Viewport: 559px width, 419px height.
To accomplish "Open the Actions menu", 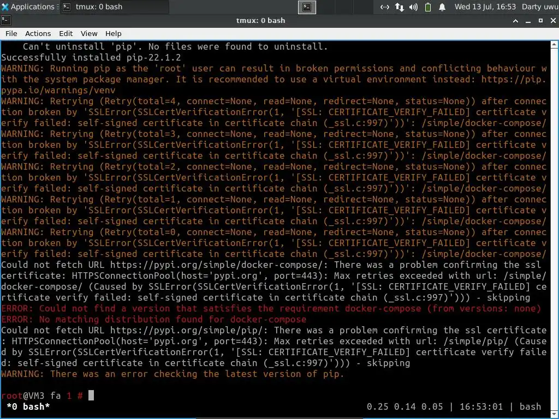I will pyautogui.click(x=38, y=33).
